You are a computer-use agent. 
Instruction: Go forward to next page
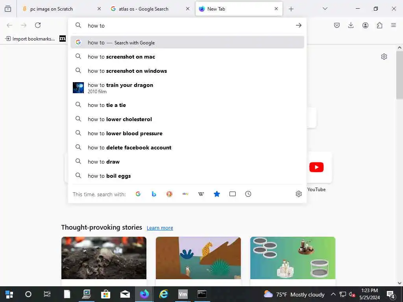point(24,25)
